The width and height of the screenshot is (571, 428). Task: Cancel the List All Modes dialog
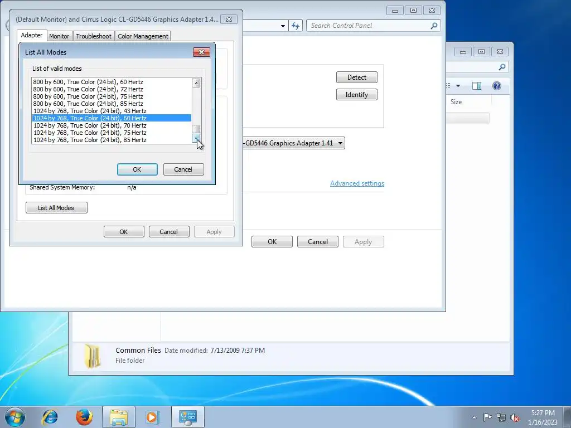tap(183, 169)
